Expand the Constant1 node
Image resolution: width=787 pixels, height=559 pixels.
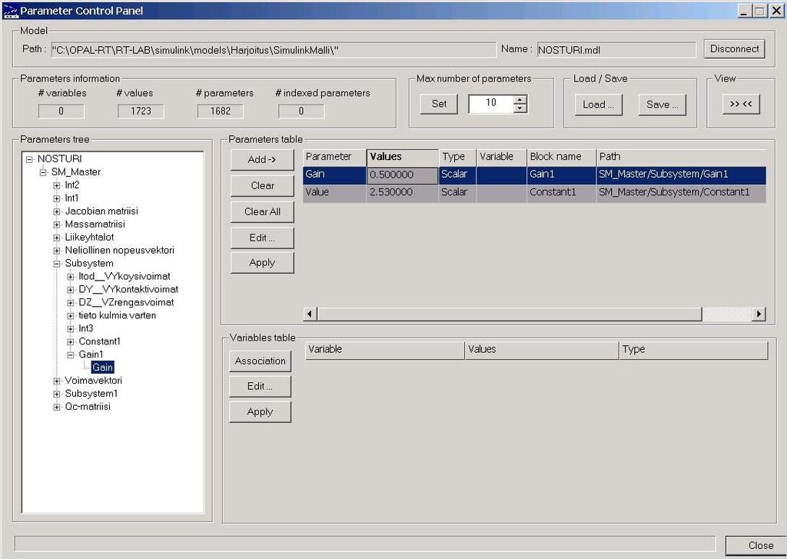(x=70, y=342)
